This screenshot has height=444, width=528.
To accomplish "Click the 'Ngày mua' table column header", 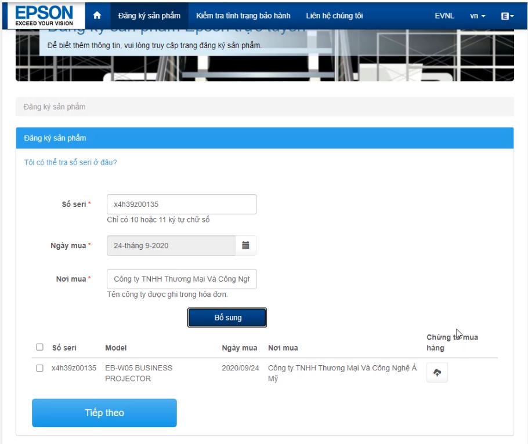I will (240, 348).
